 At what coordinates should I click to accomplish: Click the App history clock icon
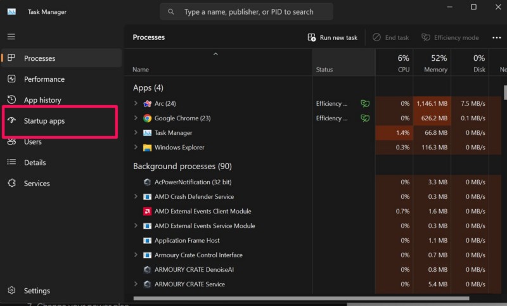point(11,99)
